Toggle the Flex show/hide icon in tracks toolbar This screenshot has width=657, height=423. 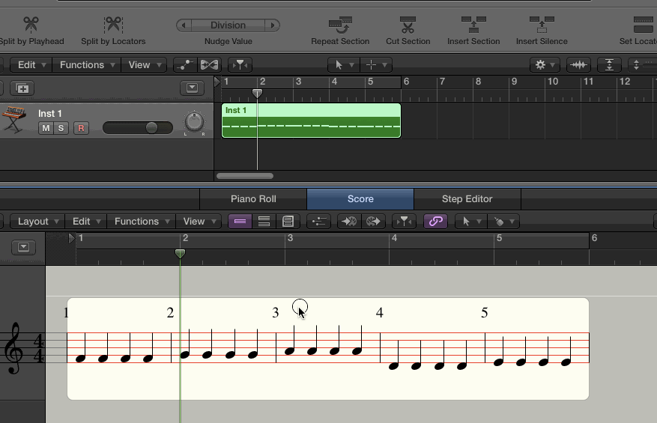210,65
